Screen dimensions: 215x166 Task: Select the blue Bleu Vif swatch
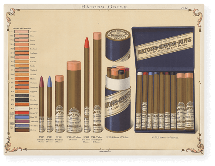pos(22,117)
